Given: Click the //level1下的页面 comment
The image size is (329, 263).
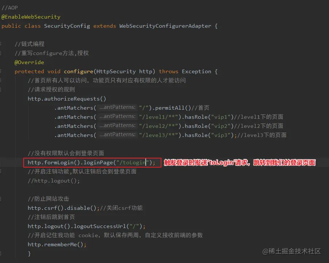Looking at the screenshot, I should tap(259, 117).
